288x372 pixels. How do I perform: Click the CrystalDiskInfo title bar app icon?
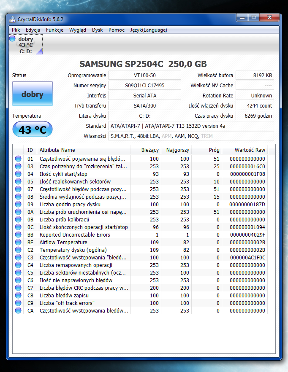(12, 19)
